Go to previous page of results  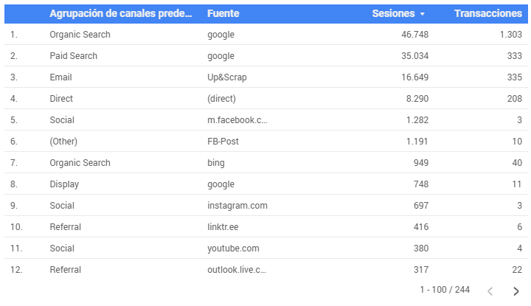click(x=490, y=291)
